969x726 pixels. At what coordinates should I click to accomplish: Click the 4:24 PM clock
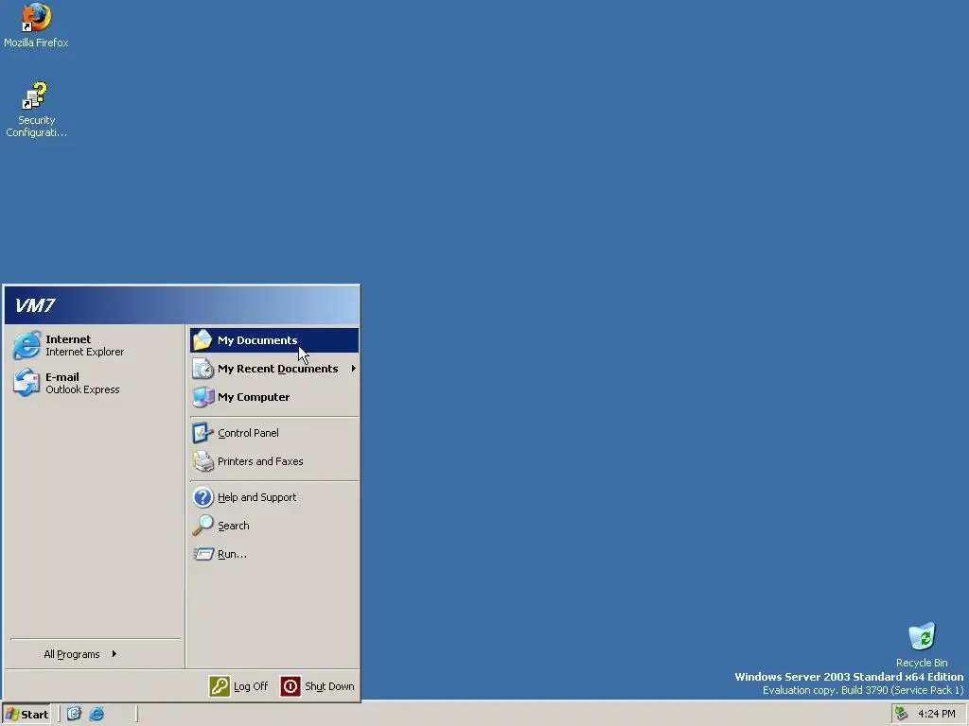936,715
